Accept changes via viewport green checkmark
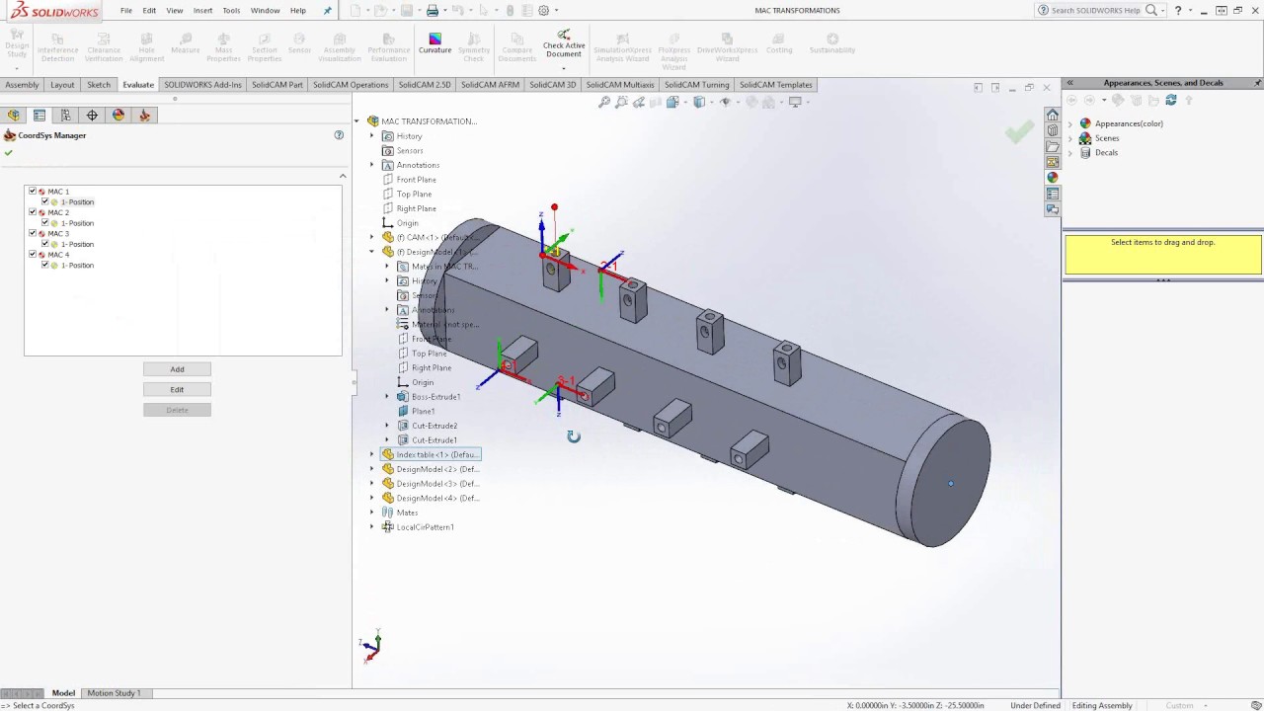1264x711 pixels. coord(1020,130)
